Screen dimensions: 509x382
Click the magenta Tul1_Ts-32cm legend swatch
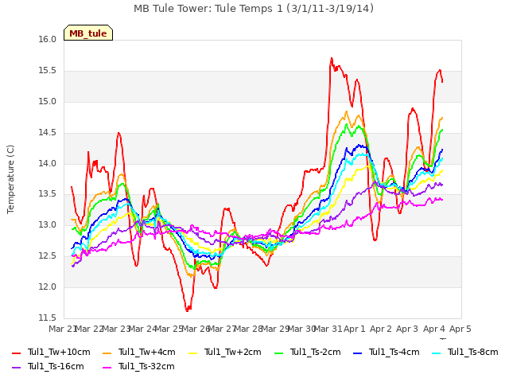click(107, 367)
